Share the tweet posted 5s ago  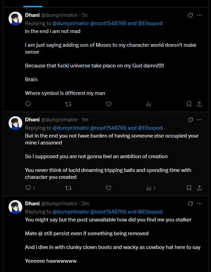point(199,104)
